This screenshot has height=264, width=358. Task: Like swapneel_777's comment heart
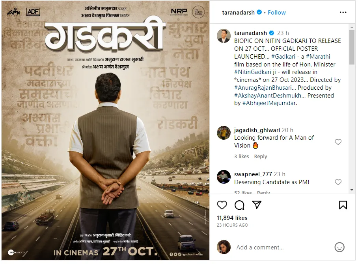(x=338, y=182)
